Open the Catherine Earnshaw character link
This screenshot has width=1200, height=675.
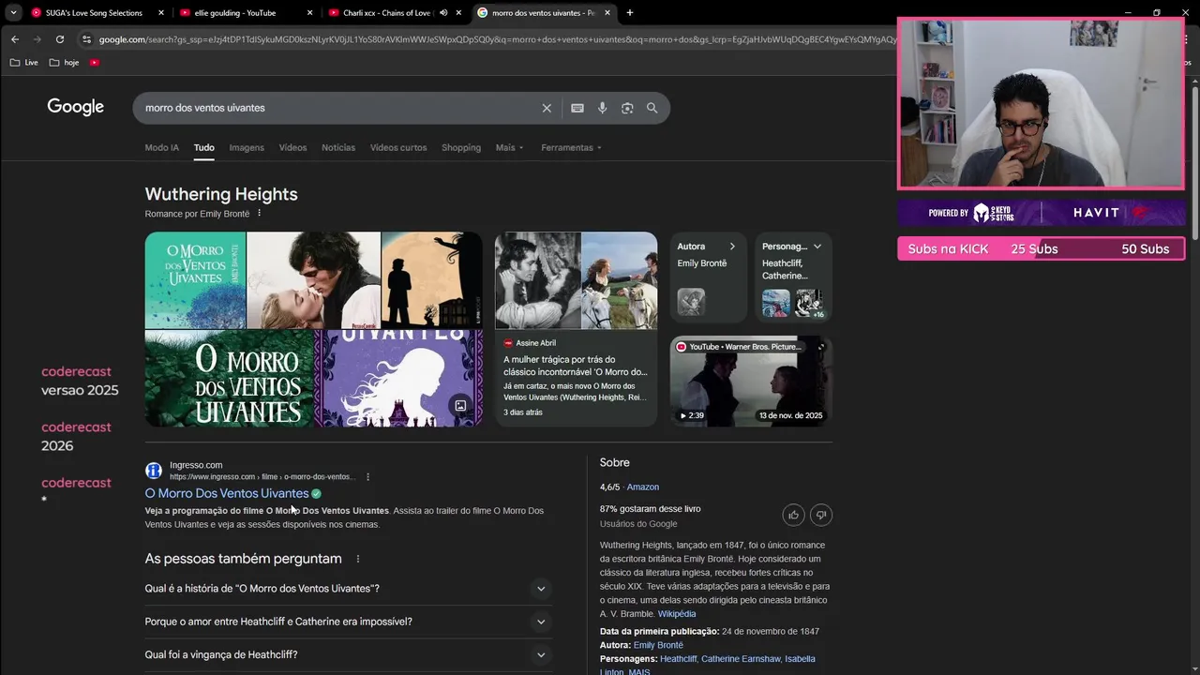(741, 659)
